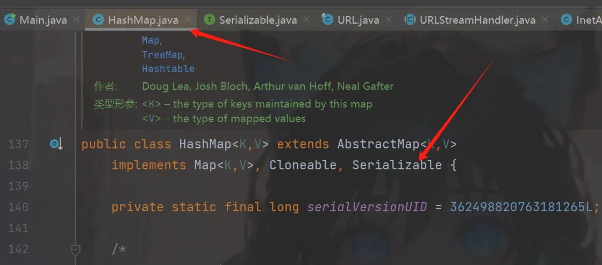Switch to the URLStreamHandler.java tab
The width and height of the screenshot is (602, 265).
[x=478, y=19]
